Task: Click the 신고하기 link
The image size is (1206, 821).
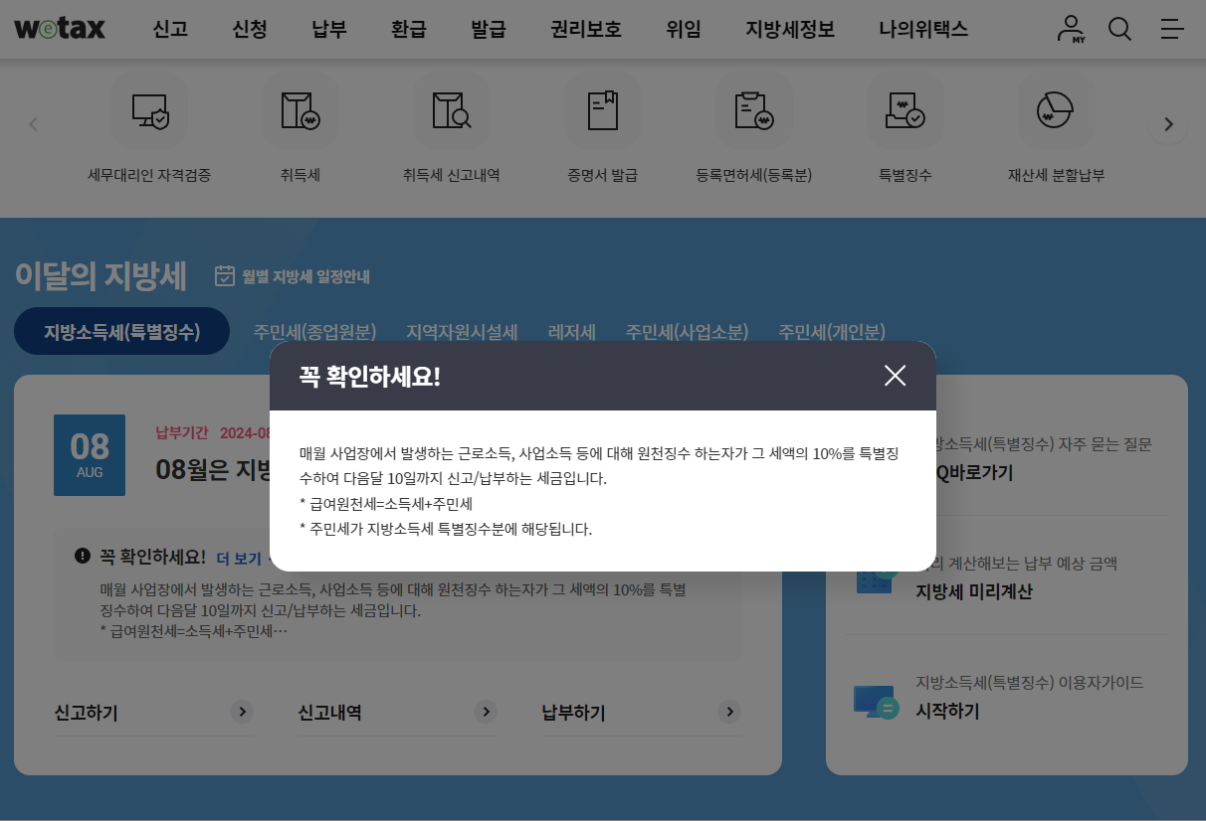Action: [x=85, y=712]
